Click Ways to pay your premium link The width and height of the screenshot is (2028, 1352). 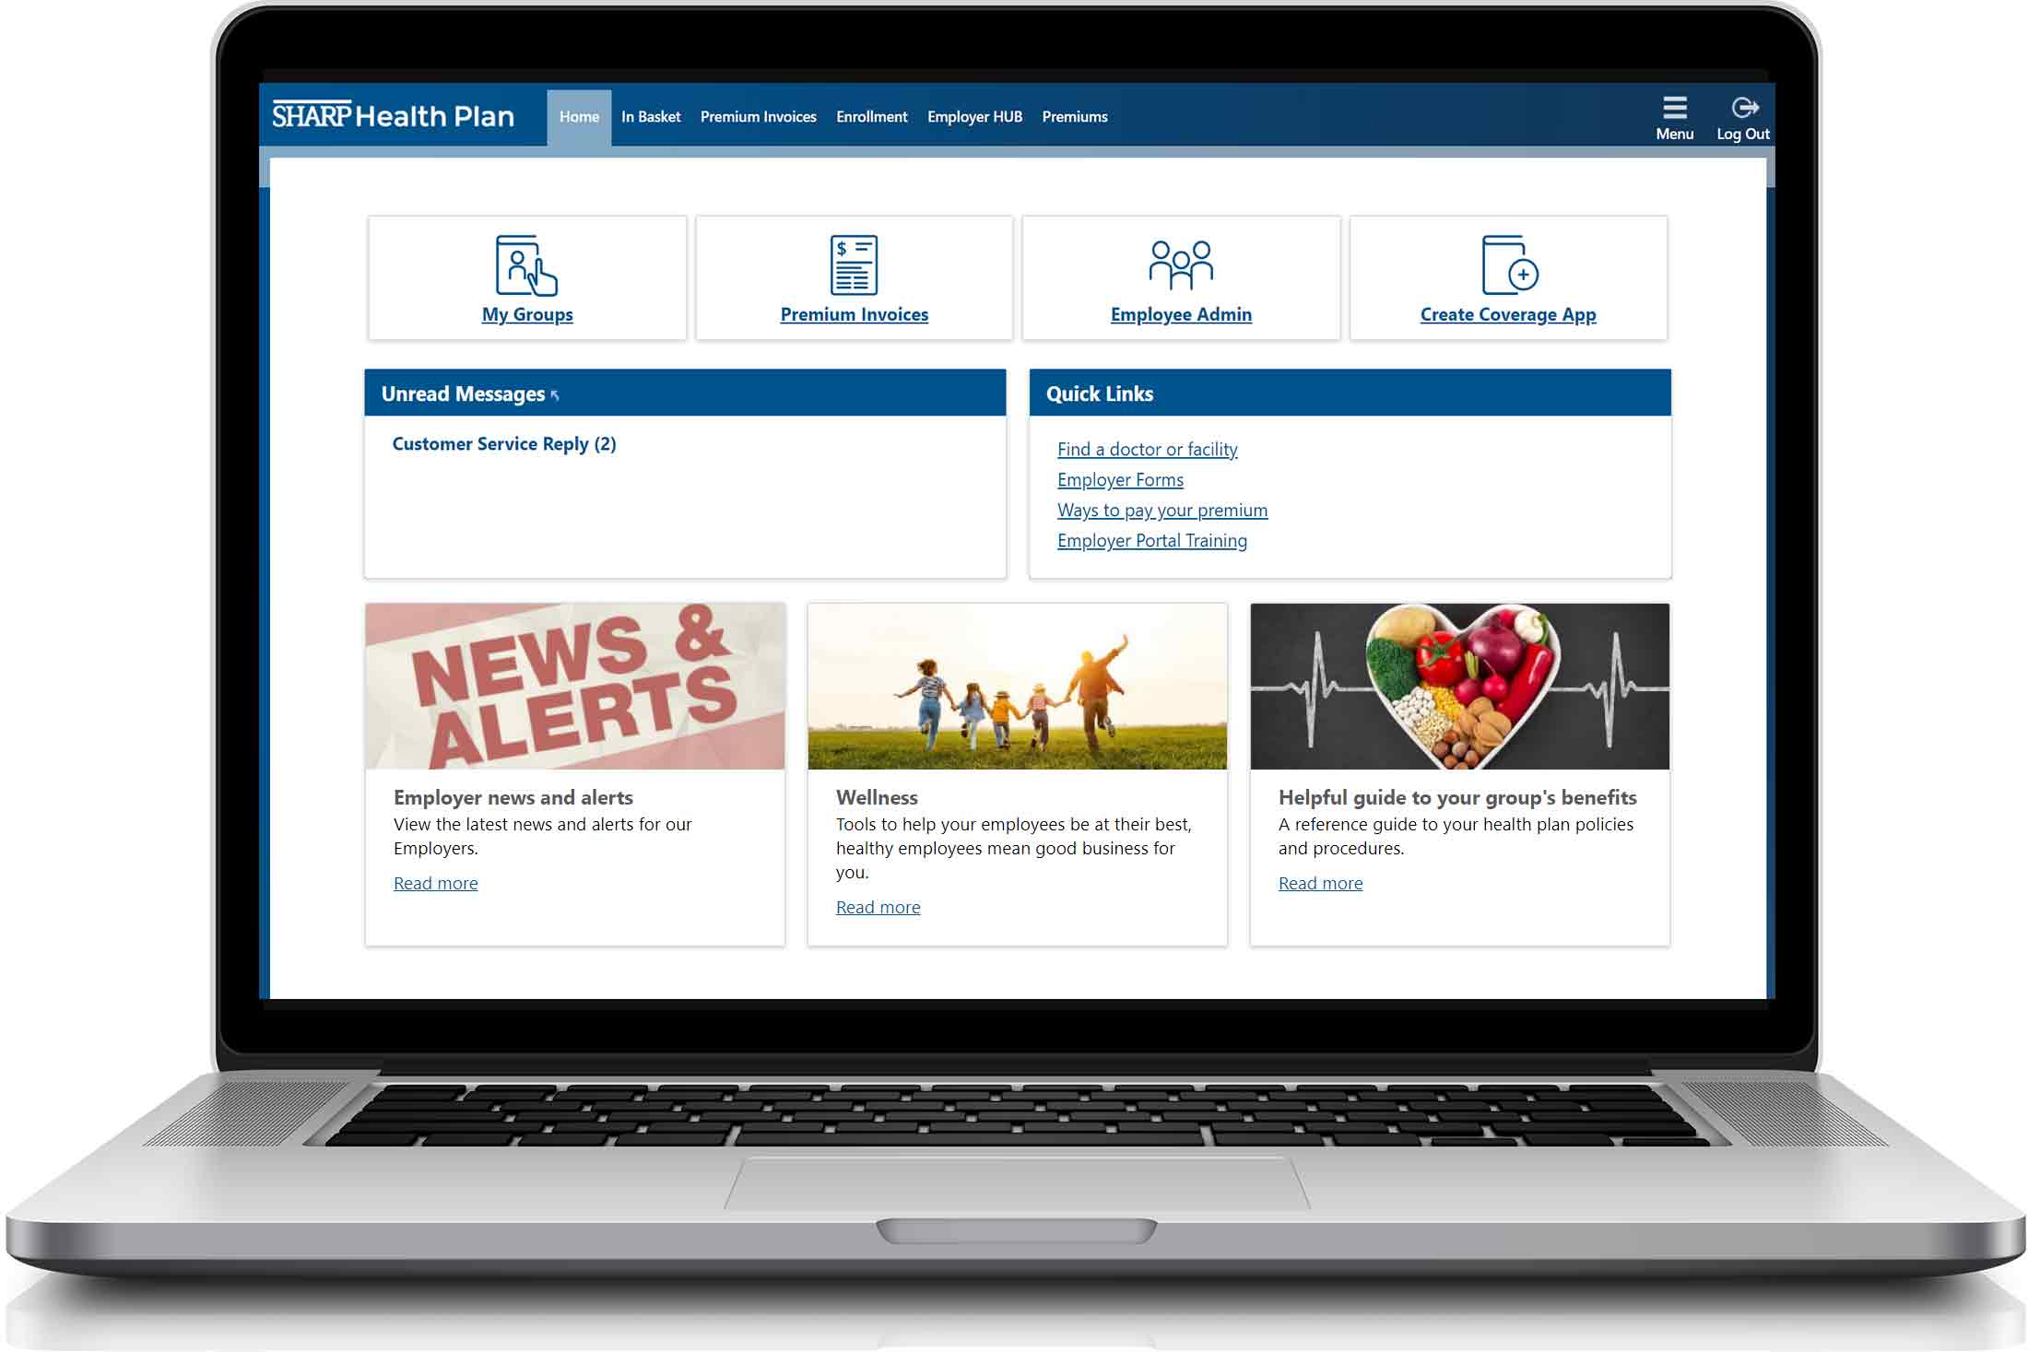click(x=1161, y=509)
